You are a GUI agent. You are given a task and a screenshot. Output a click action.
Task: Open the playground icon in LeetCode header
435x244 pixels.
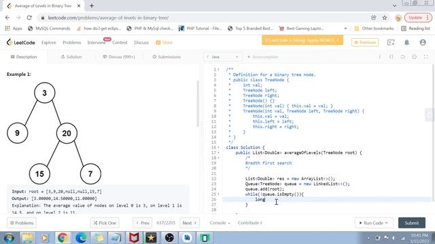[x=391, y=42]
